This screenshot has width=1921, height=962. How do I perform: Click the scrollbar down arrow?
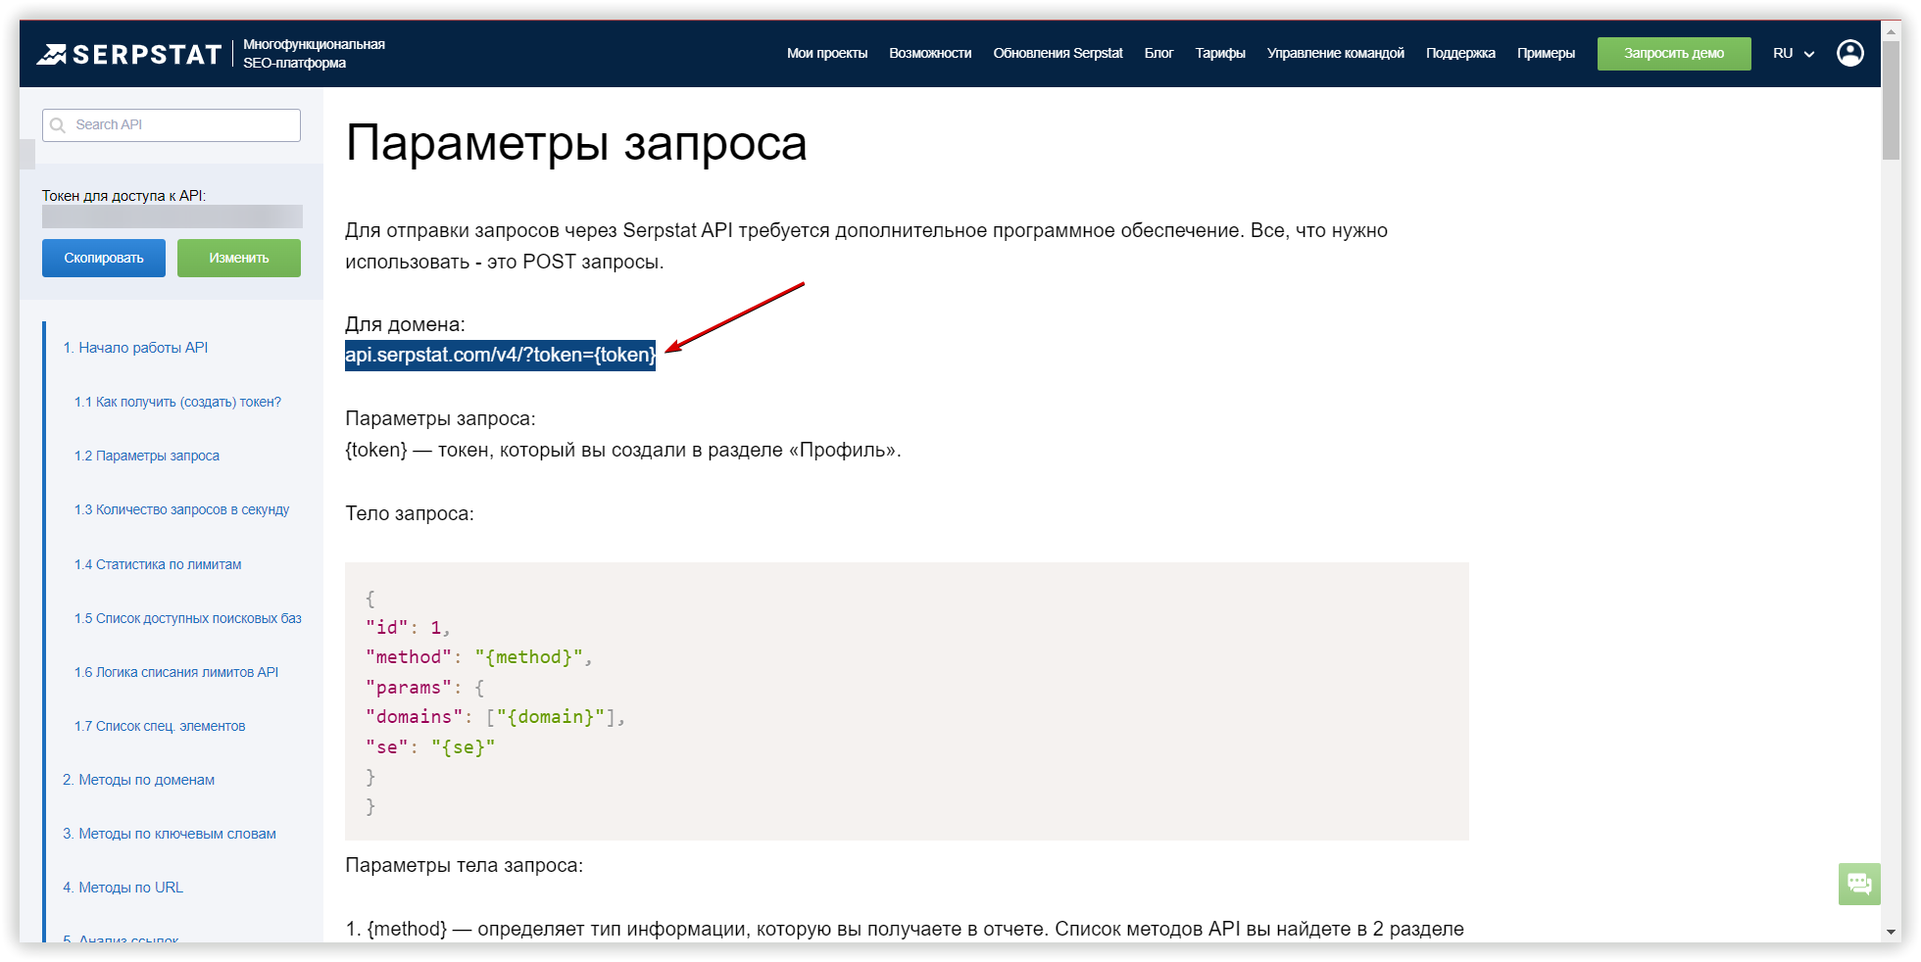(x=1892, y=932)
